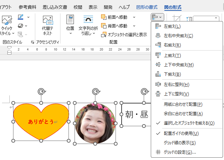The width and height of the screenshot is (224, 160).
Task: Expand the 背面へ移動 dropdown arrow
Action: [134, 26]
